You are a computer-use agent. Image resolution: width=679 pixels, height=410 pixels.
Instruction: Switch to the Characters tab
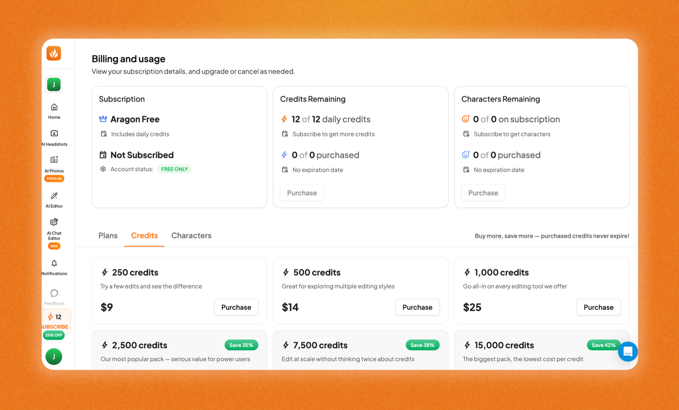[191, 236]
